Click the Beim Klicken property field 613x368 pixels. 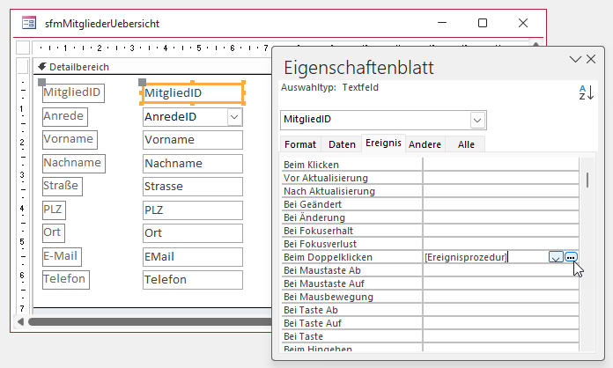[501, 165]
